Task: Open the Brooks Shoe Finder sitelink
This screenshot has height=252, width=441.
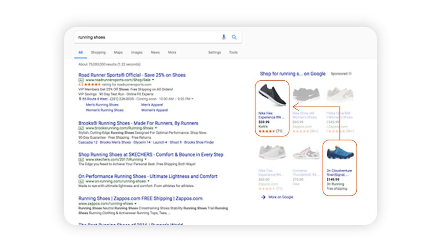Action: (199, 142)
